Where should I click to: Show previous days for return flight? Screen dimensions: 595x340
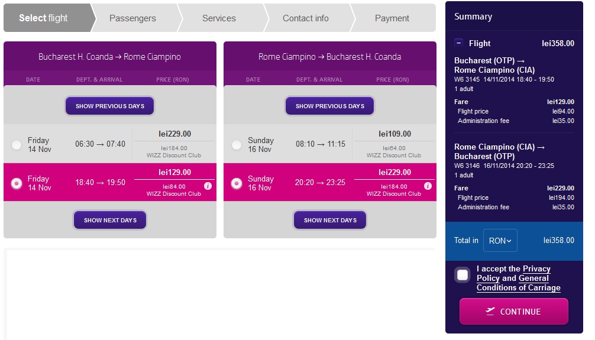pos(330,106)
